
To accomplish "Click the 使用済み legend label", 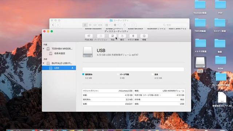I will (88, 74).
